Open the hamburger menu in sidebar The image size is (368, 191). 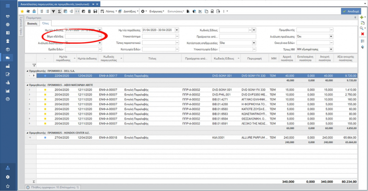(8, 6)
